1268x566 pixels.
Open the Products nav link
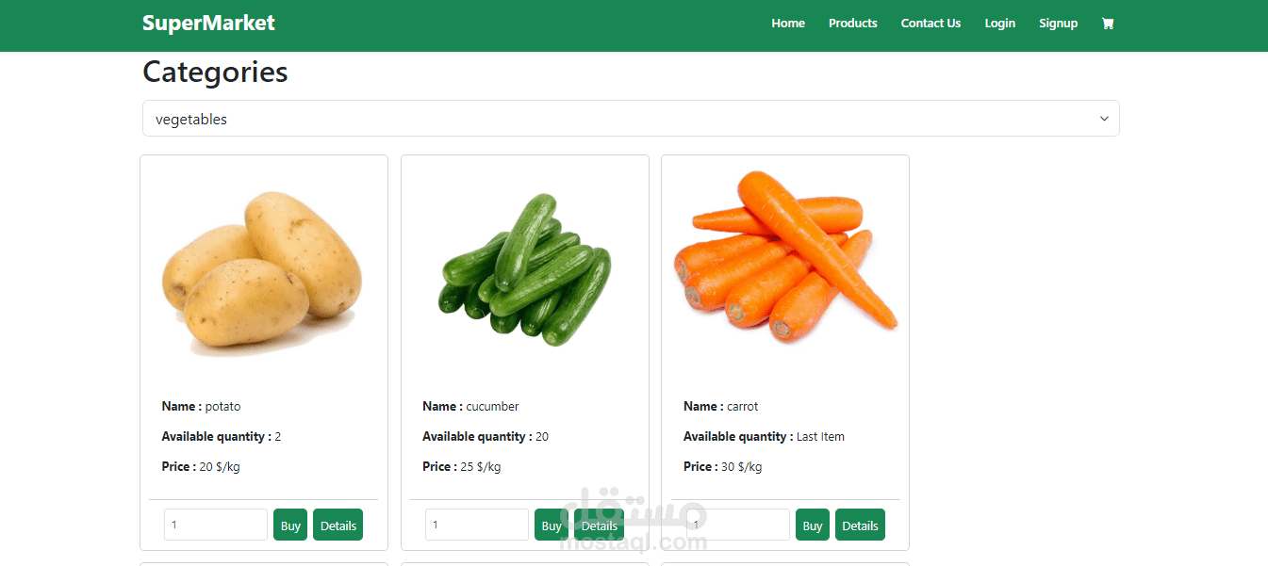pyautogui.click(x=853, y=24)
